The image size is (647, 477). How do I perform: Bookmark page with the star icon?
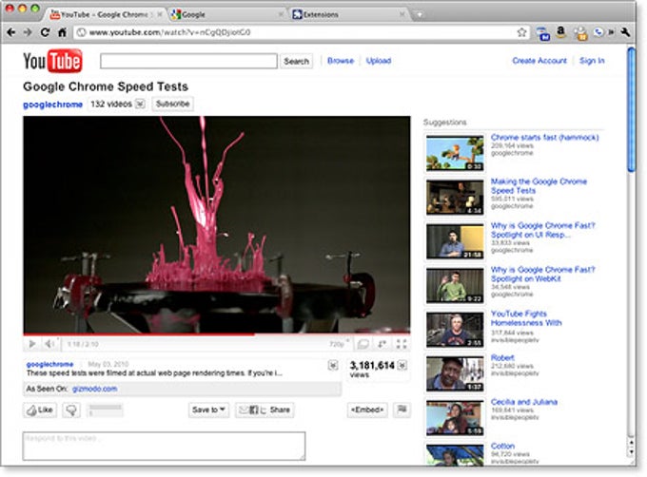(521, 32)
